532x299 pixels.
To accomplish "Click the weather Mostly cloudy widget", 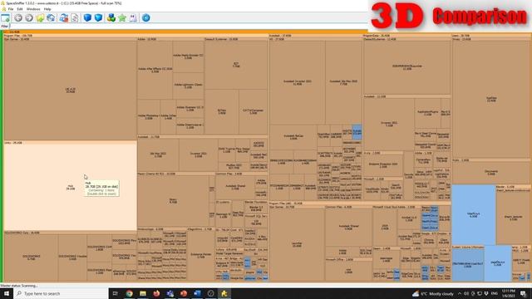I will pos(433,293).
